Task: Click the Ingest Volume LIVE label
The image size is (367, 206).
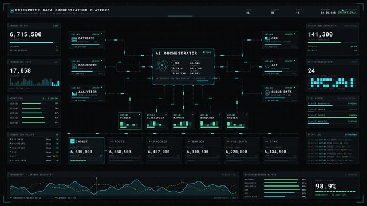Action: point(56,26)
